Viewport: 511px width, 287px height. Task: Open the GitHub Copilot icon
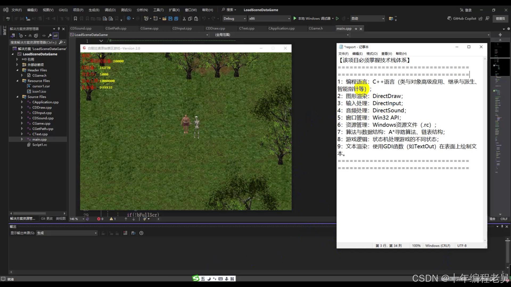[450, 18]
